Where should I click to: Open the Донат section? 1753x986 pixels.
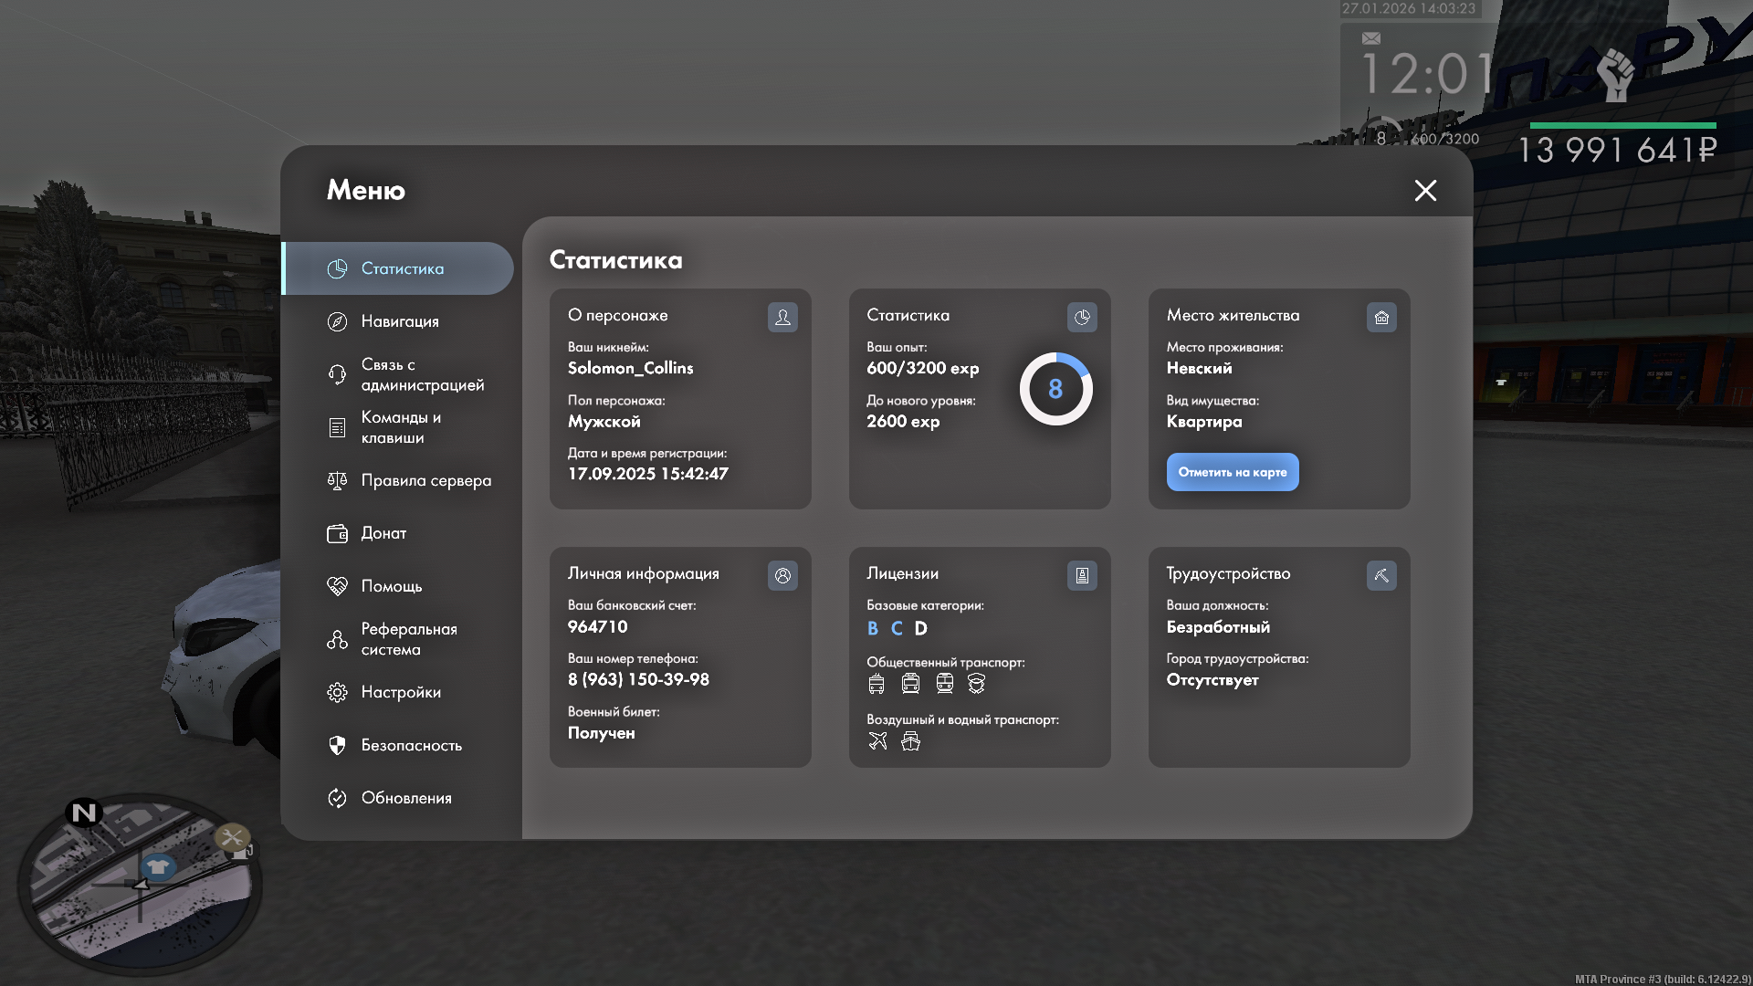383,533
